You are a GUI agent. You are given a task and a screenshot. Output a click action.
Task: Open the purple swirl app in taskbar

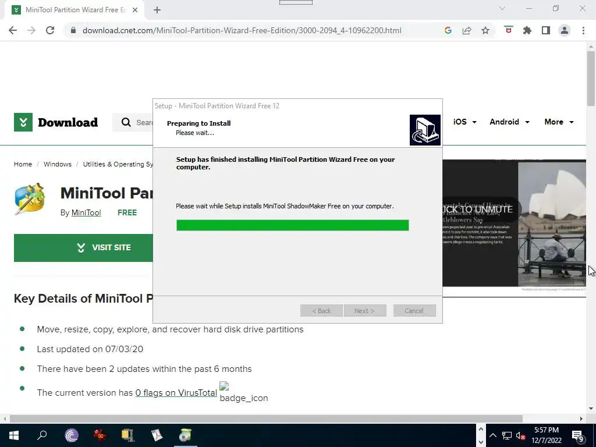coord(72,435)
